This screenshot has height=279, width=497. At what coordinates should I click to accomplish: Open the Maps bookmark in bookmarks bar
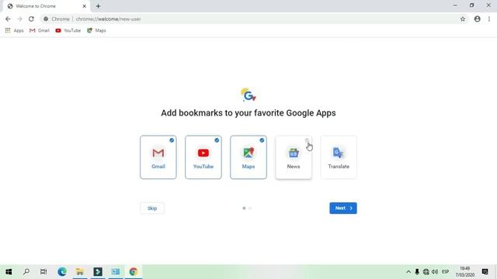pyautogui.click(x=96, y=30)
